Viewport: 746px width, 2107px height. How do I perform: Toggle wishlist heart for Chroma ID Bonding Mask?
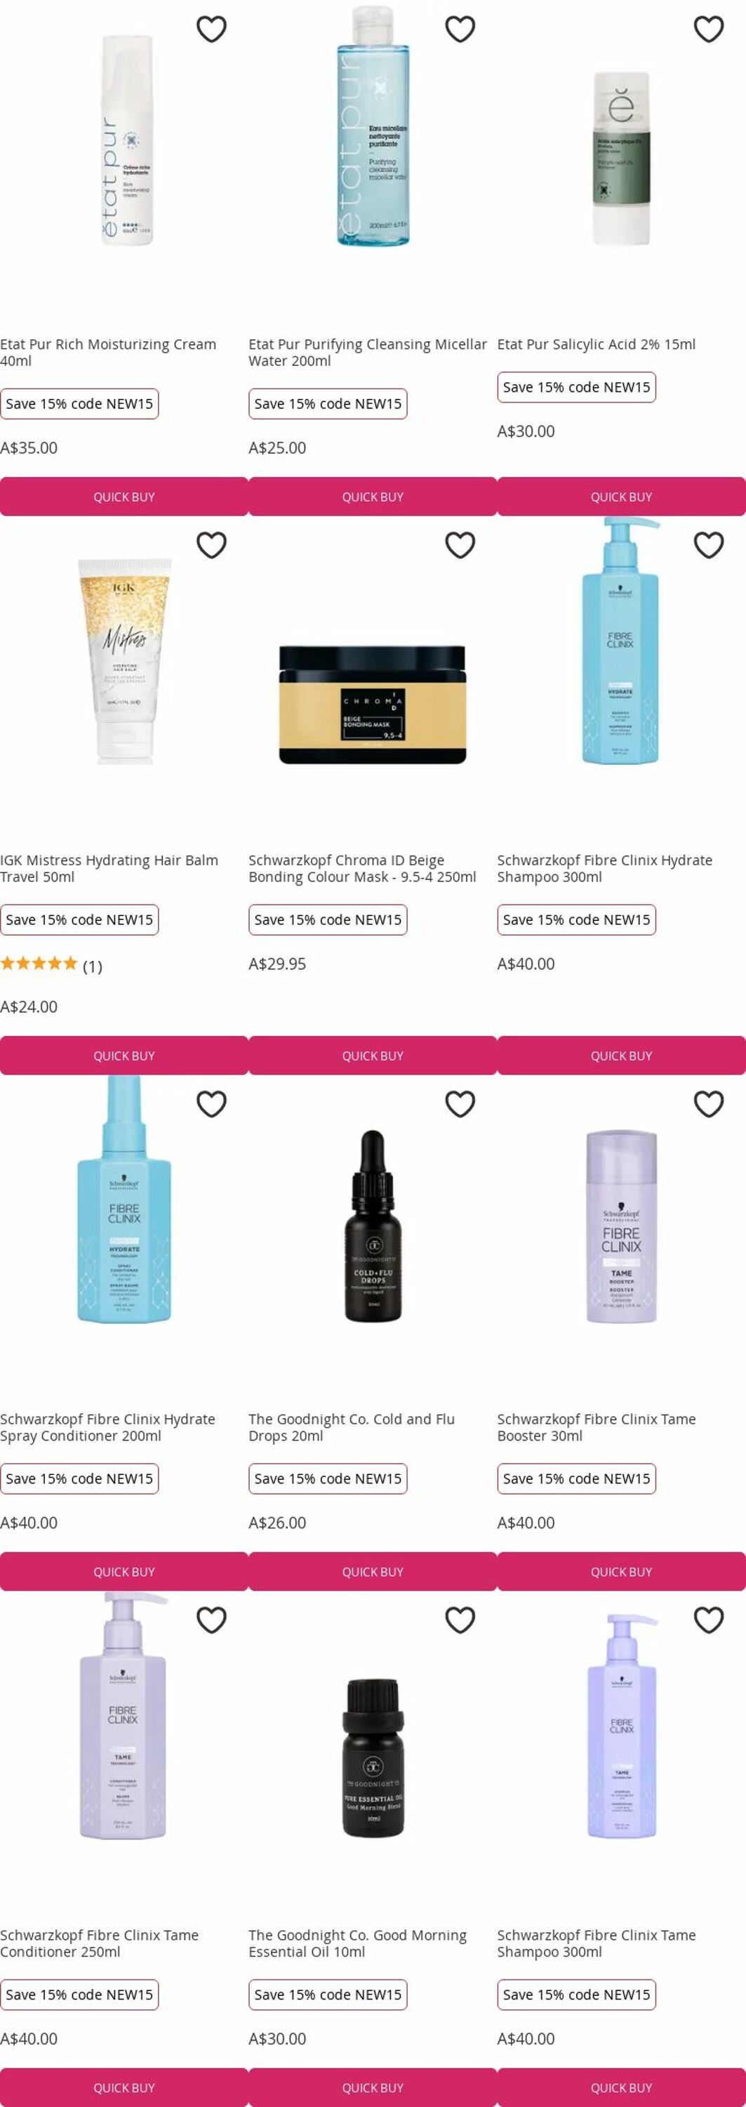(460, 546)
